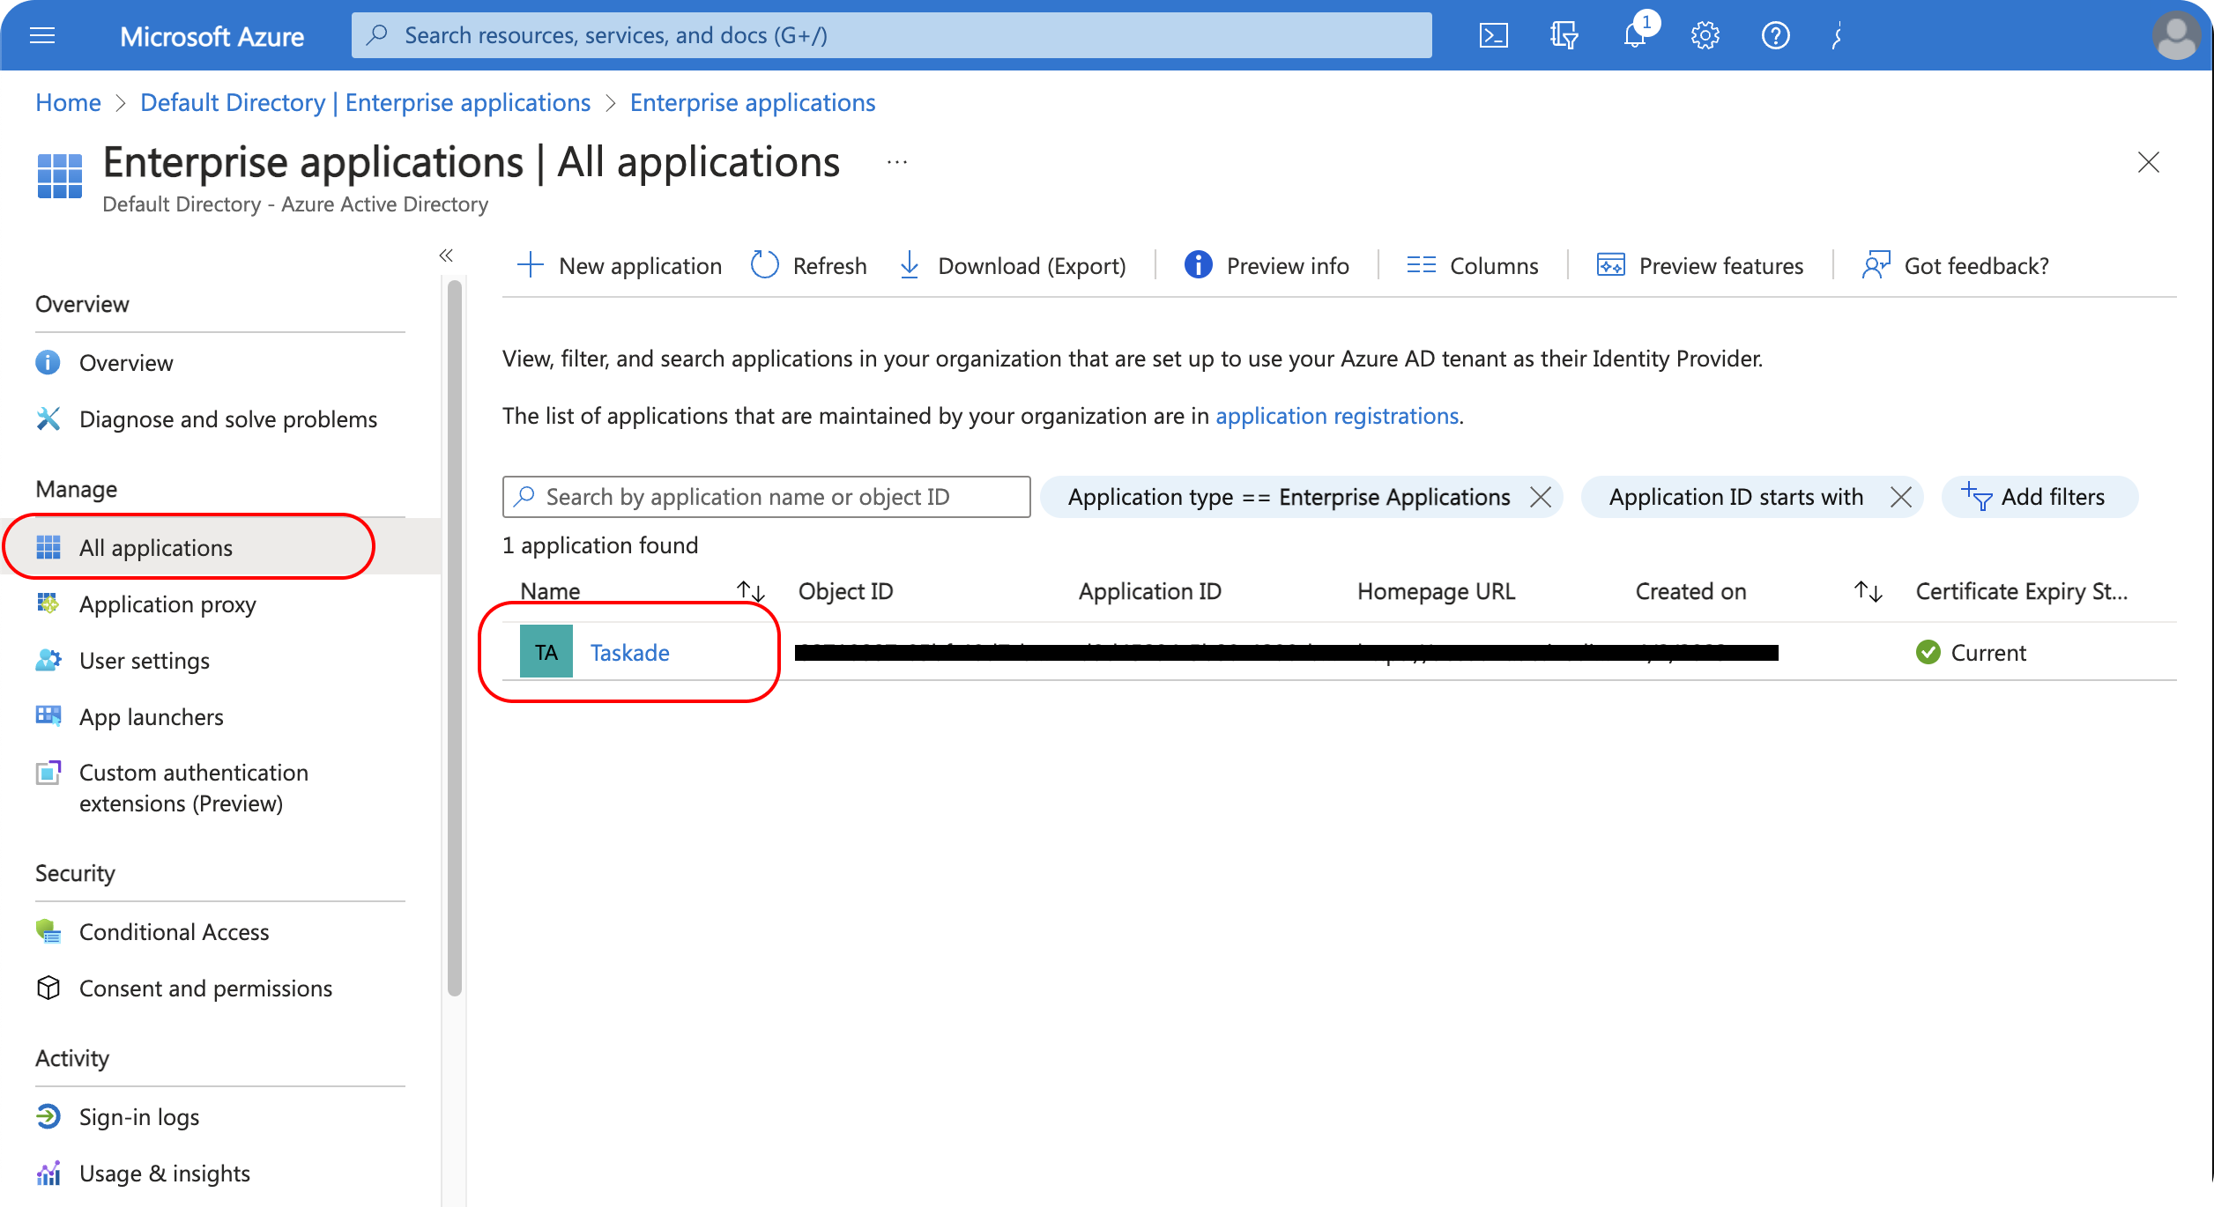Image resolution: width=2214 pixels, height=1207 pixels.
Task: Remove the Application ID starts with filter
Action: pos(1901,497)
